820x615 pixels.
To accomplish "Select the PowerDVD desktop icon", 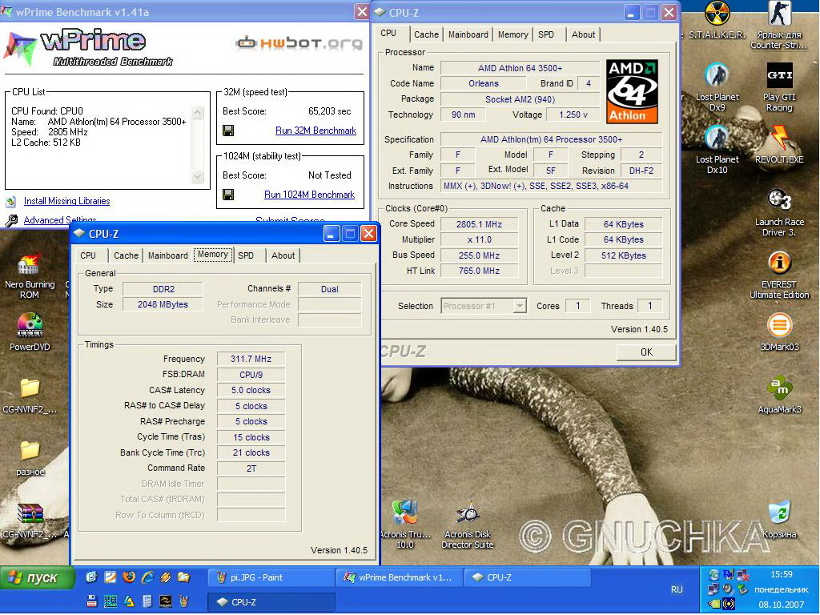I will coord(30,326).
